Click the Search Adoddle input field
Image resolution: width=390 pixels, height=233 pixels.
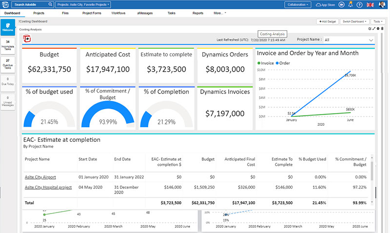(30, 4)
